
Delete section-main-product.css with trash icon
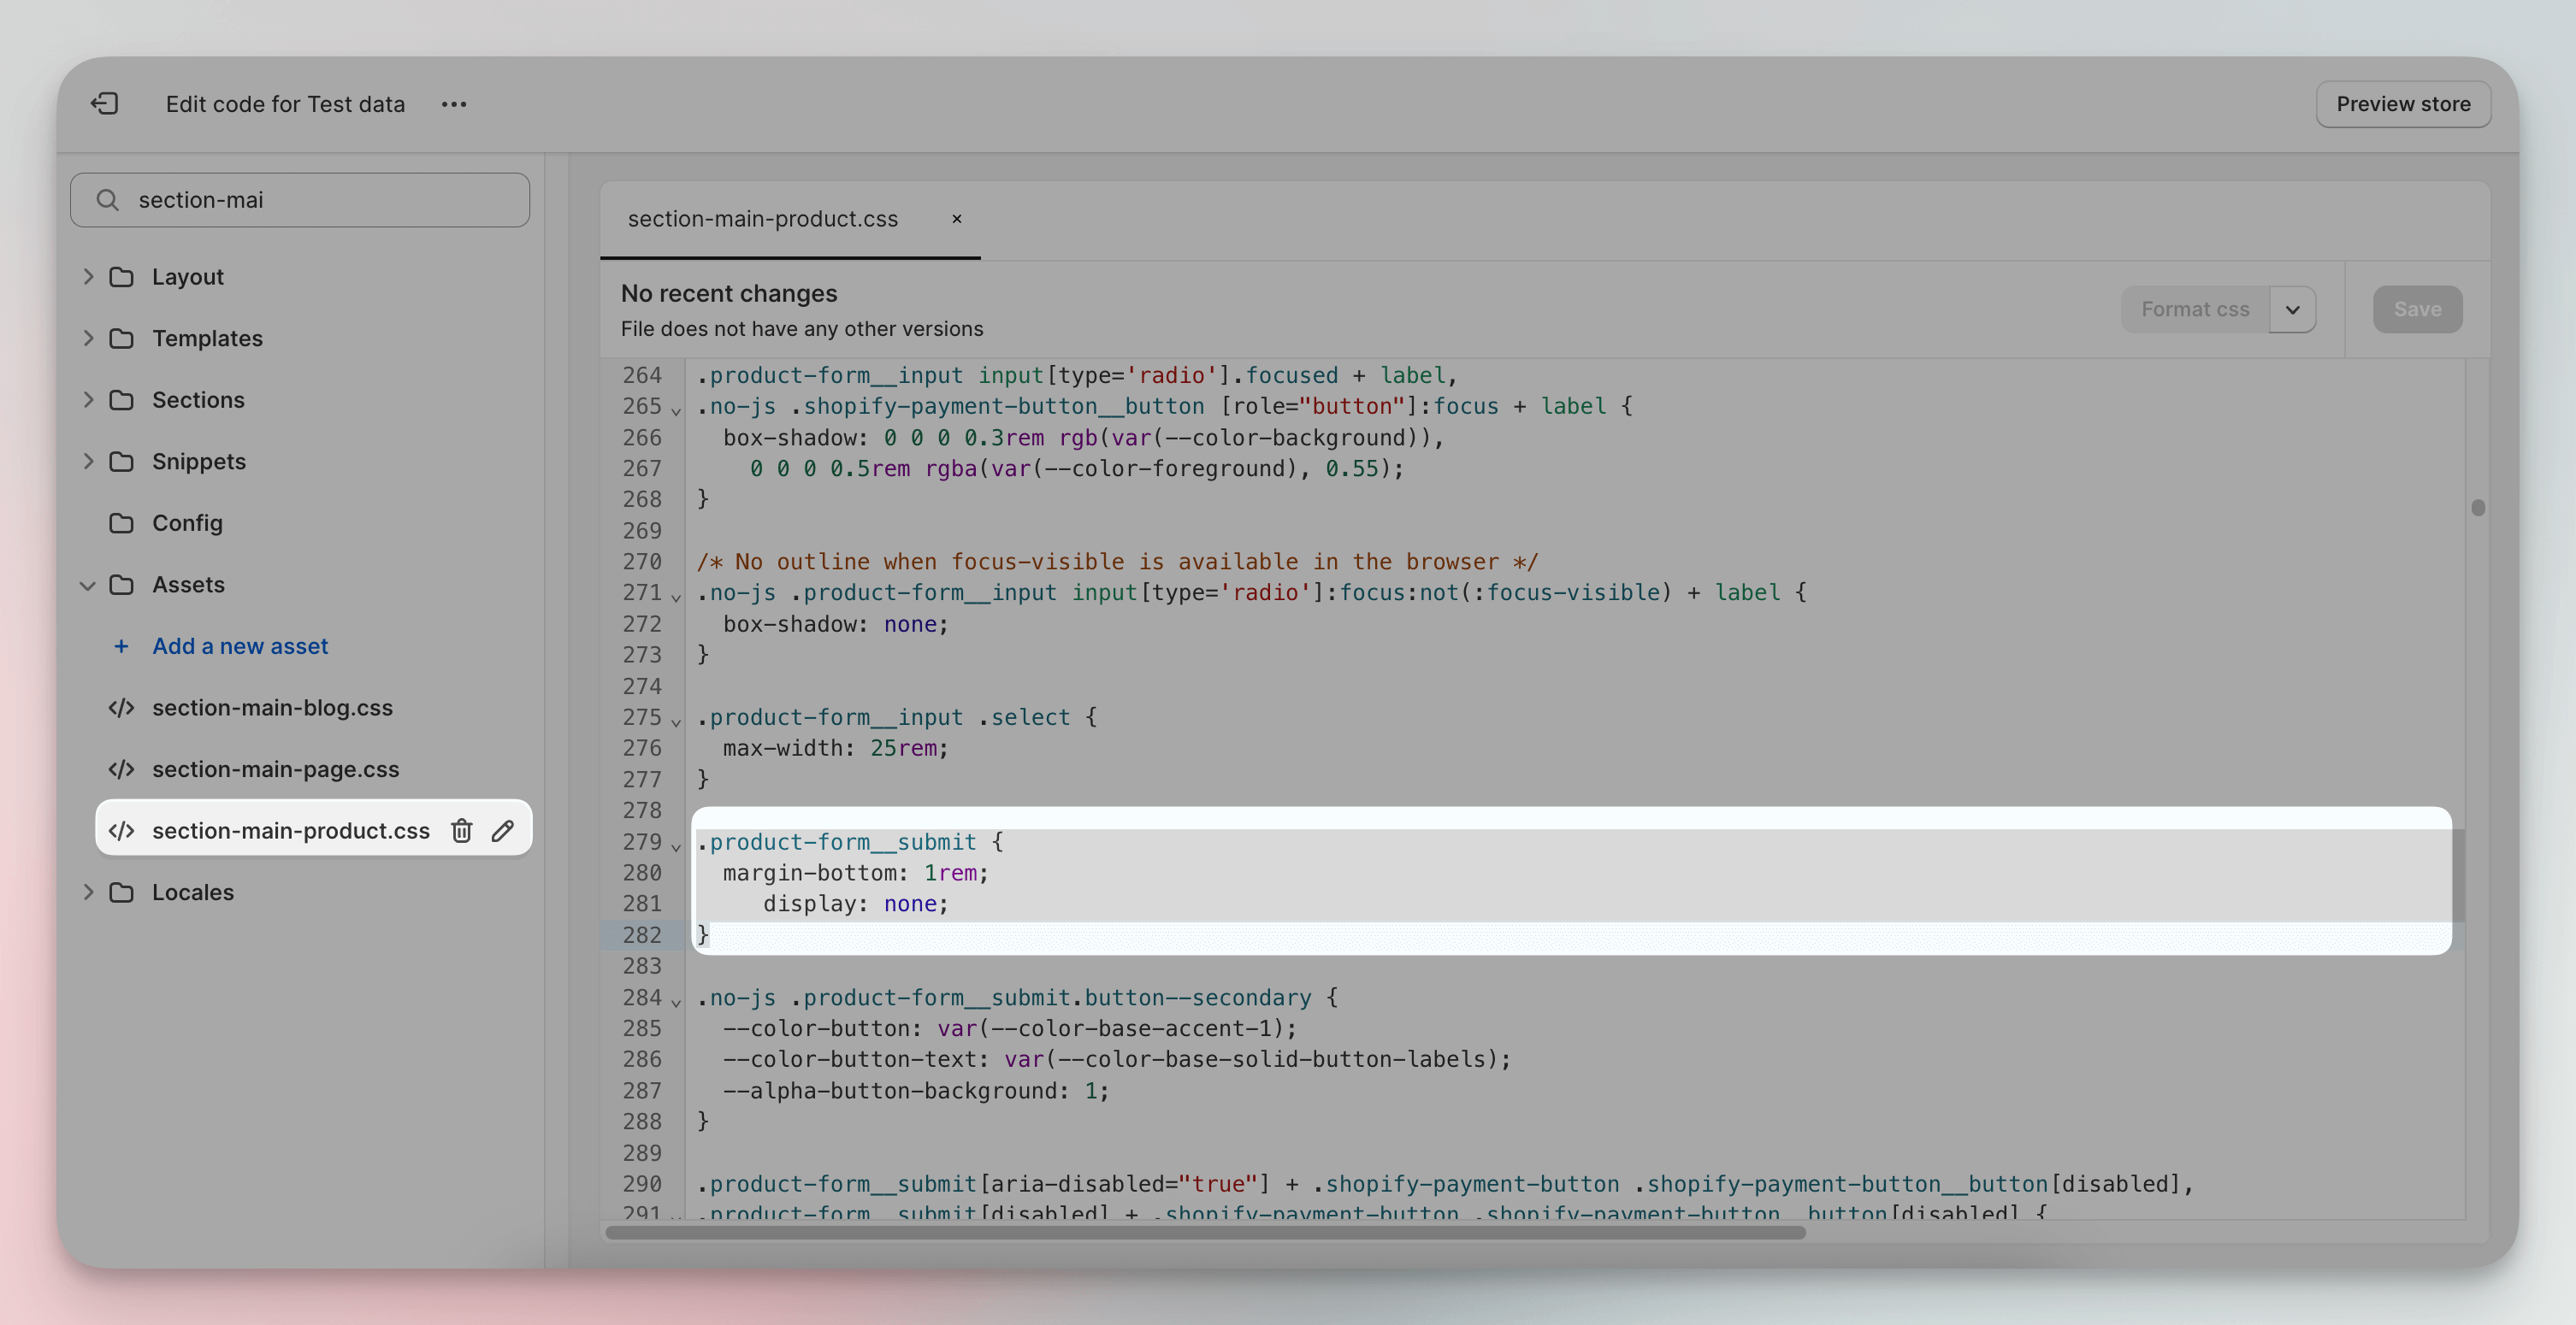(x=461, y=830)
